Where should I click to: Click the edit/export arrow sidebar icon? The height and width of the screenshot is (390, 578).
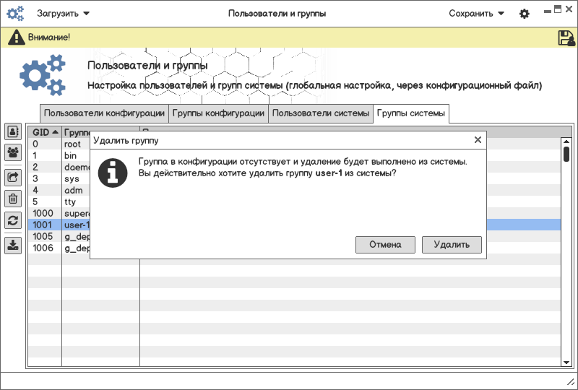click(13, 178)
